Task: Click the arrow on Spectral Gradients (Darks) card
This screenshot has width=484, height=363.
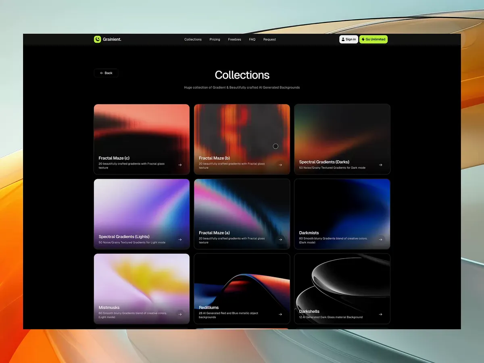Action: coord(380,165)
